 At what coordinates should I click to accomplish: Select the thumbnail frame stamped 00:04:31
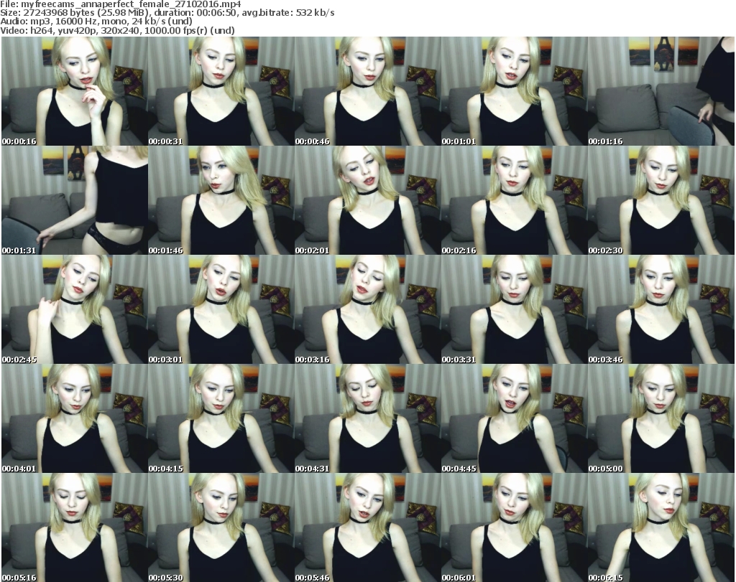click(367, 418)
